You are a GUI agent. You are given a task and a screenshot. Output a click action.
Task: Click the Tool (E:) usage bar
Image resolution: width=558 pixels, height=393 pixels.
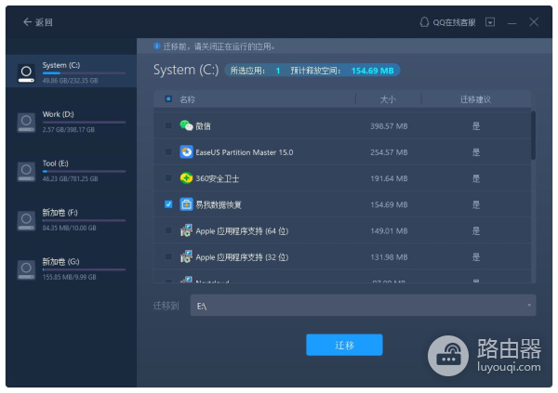point(84,172)
